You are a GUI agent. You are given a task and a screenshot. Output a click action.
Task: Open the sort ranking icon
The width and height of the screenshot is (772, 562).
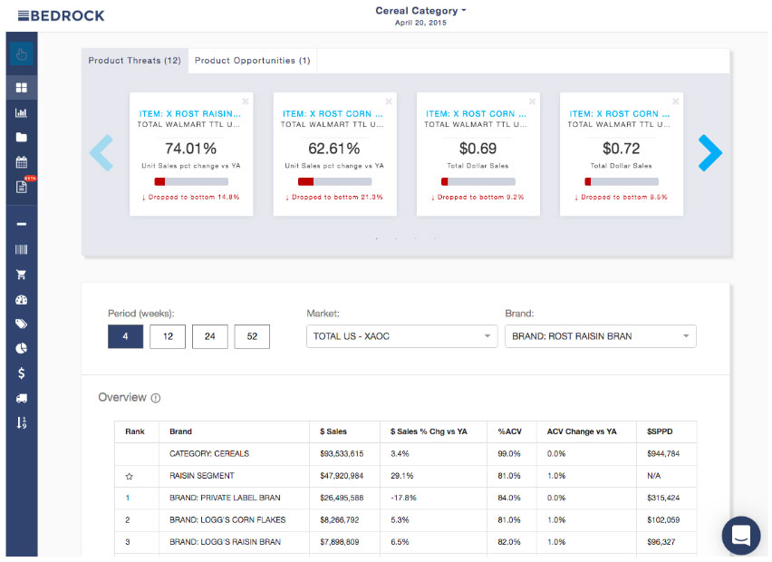tap(21, 422)
